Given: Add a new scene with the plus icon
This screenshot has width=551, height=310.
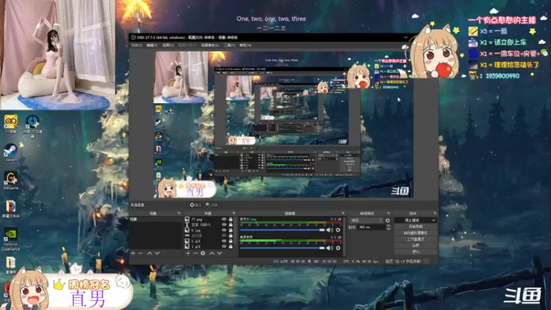Looking at the screenshot, I should coord(133,253).
